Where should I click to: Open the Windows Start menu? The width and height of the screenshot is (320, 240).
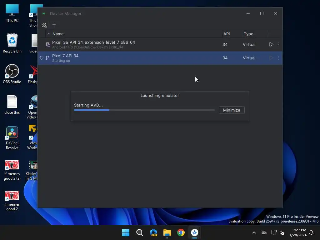(x=126, y=232)
